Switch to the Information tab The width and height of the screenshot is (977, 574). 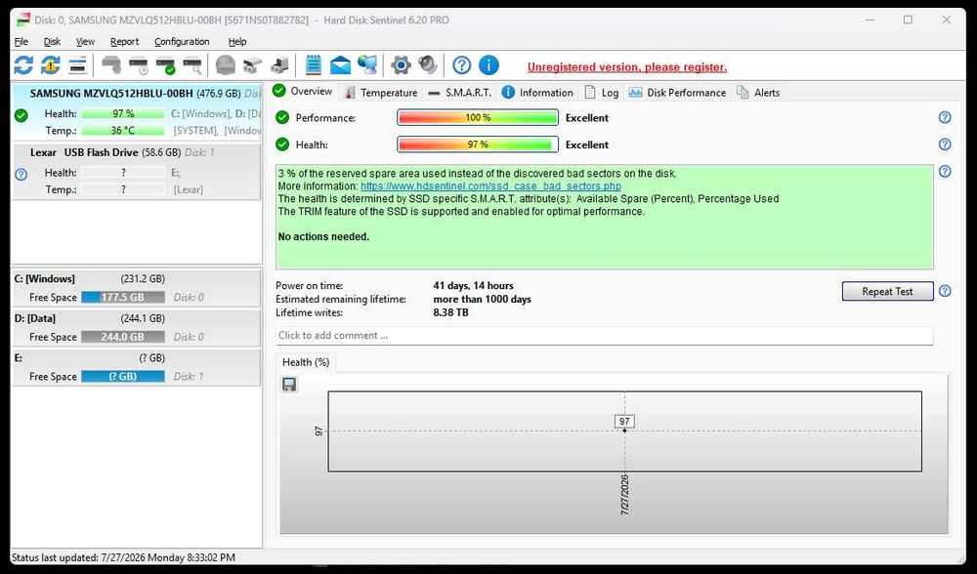pyautogui.click(x=537, y=92)
